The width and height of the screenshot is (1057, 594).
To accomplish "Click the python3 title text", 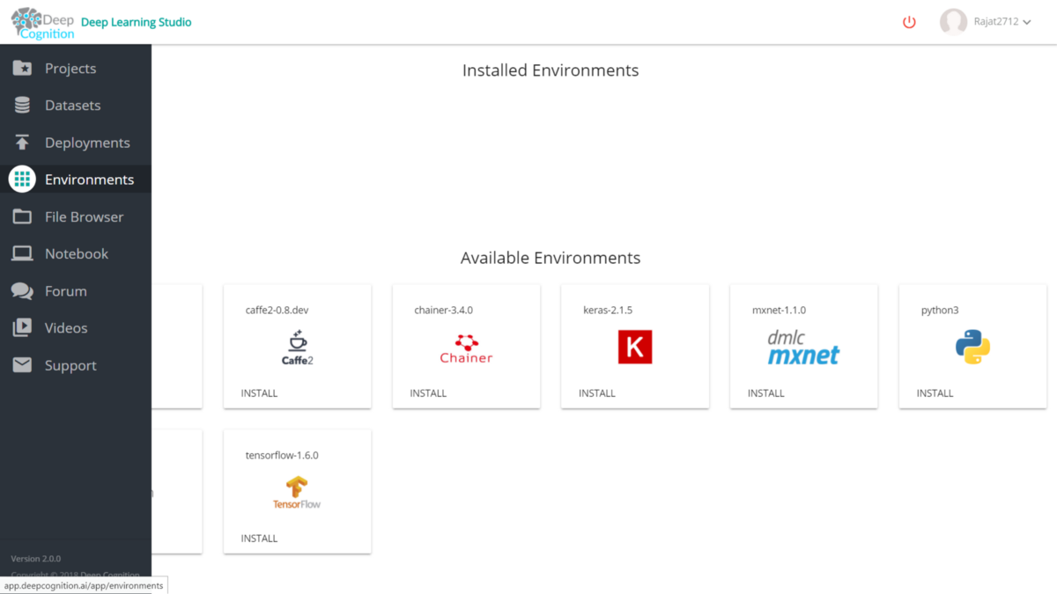I will [x=939, y=311].
